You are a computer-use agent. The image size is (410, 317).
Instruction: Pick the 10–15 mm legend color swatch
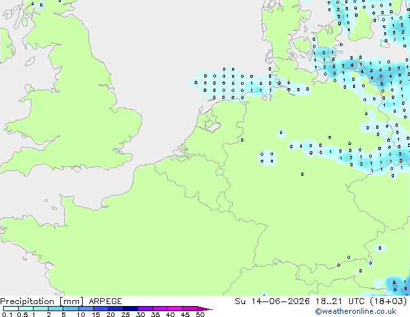[x=86, y=309]
